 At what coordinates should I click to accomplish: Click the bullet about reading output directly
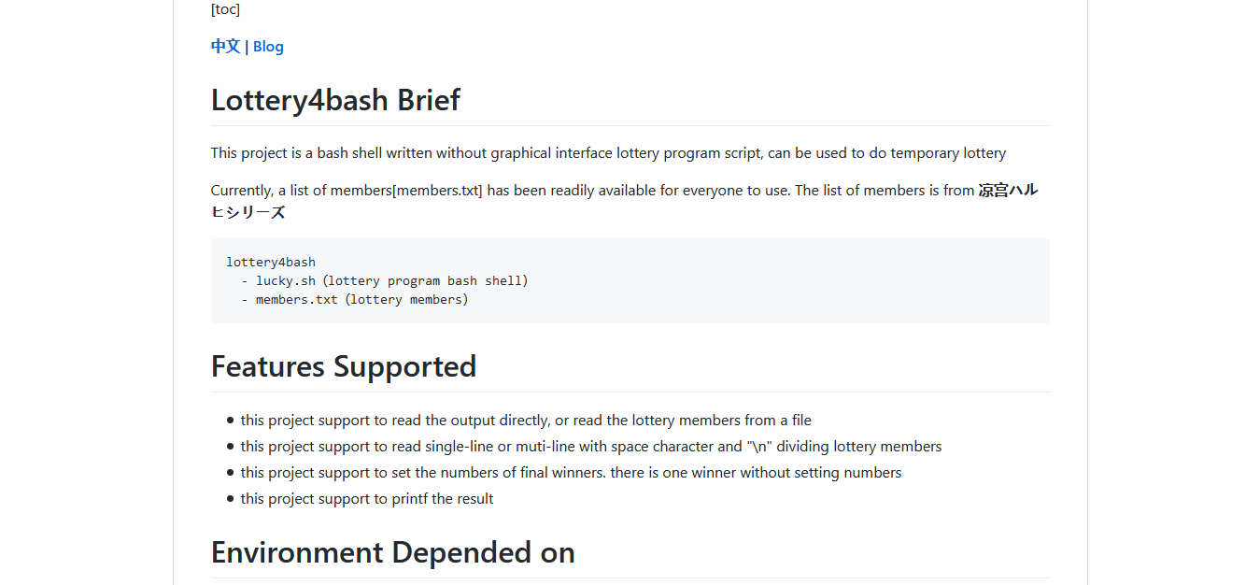[526, 421]
